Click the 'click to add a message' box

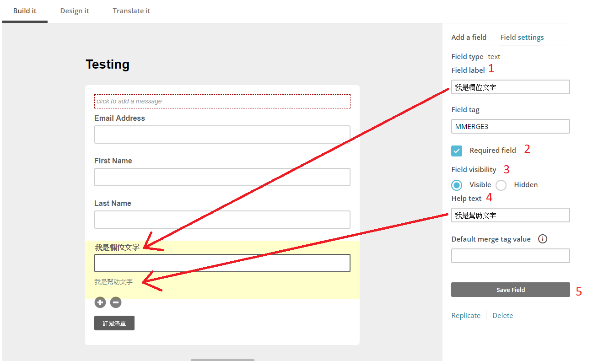tap(222, 101)
